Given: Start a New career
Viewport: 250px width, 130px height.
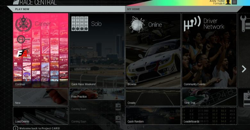Looking at the screenshot, I should 41,97.
